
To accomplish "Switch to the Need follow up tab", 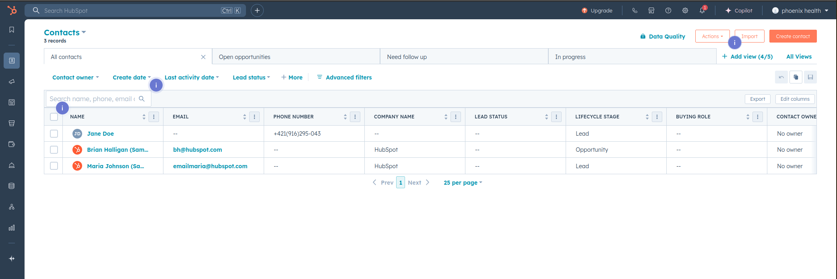I will 464,57.
